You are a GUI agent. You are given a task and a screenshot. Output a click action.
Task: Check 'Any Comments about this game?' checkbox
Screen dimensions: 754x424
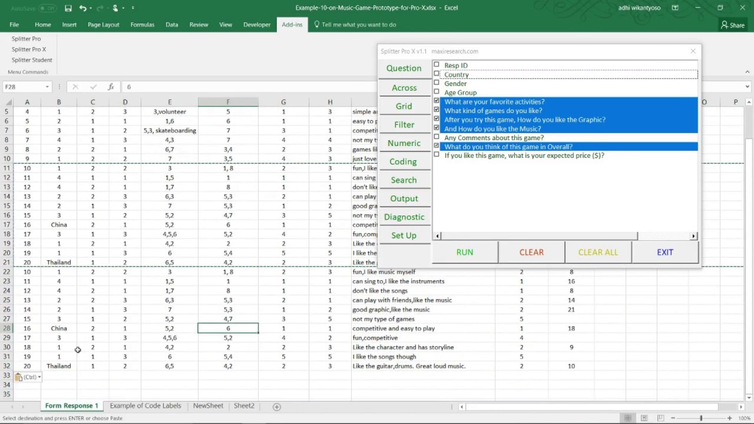click(x=436, y=137)
